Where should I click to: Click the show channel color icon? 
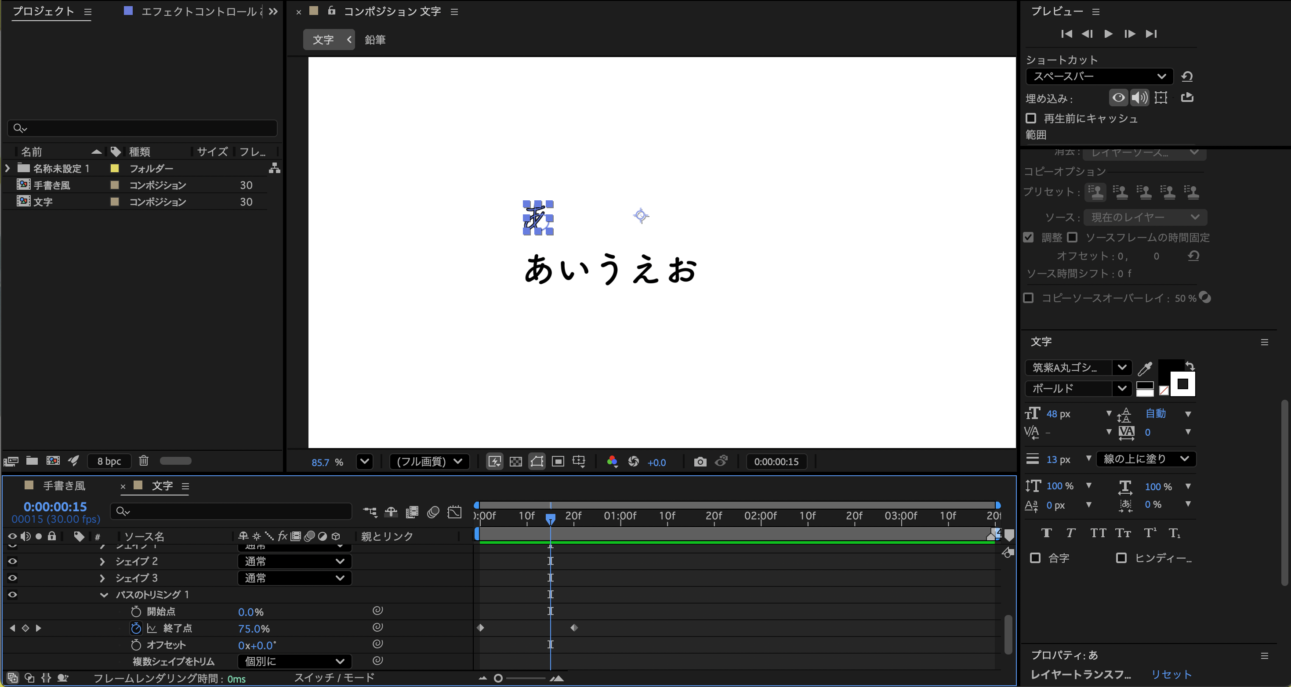click(612, 462)
